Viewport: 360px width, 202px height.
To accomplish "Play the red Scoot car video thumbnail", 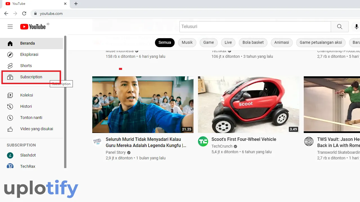I will click(x=249, y=105).
